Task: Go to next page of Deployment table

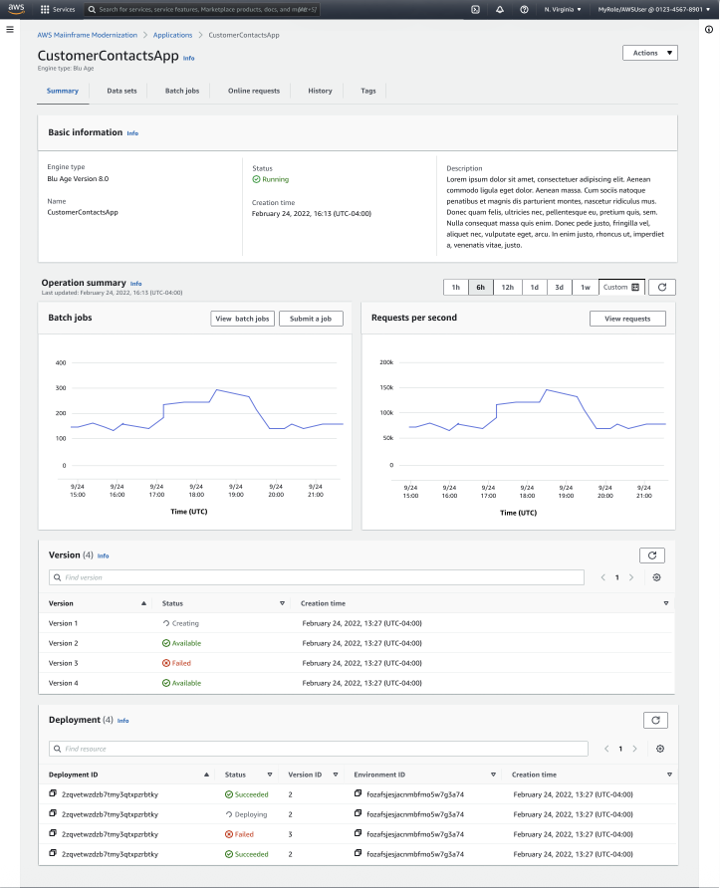Action: point(634,749)
